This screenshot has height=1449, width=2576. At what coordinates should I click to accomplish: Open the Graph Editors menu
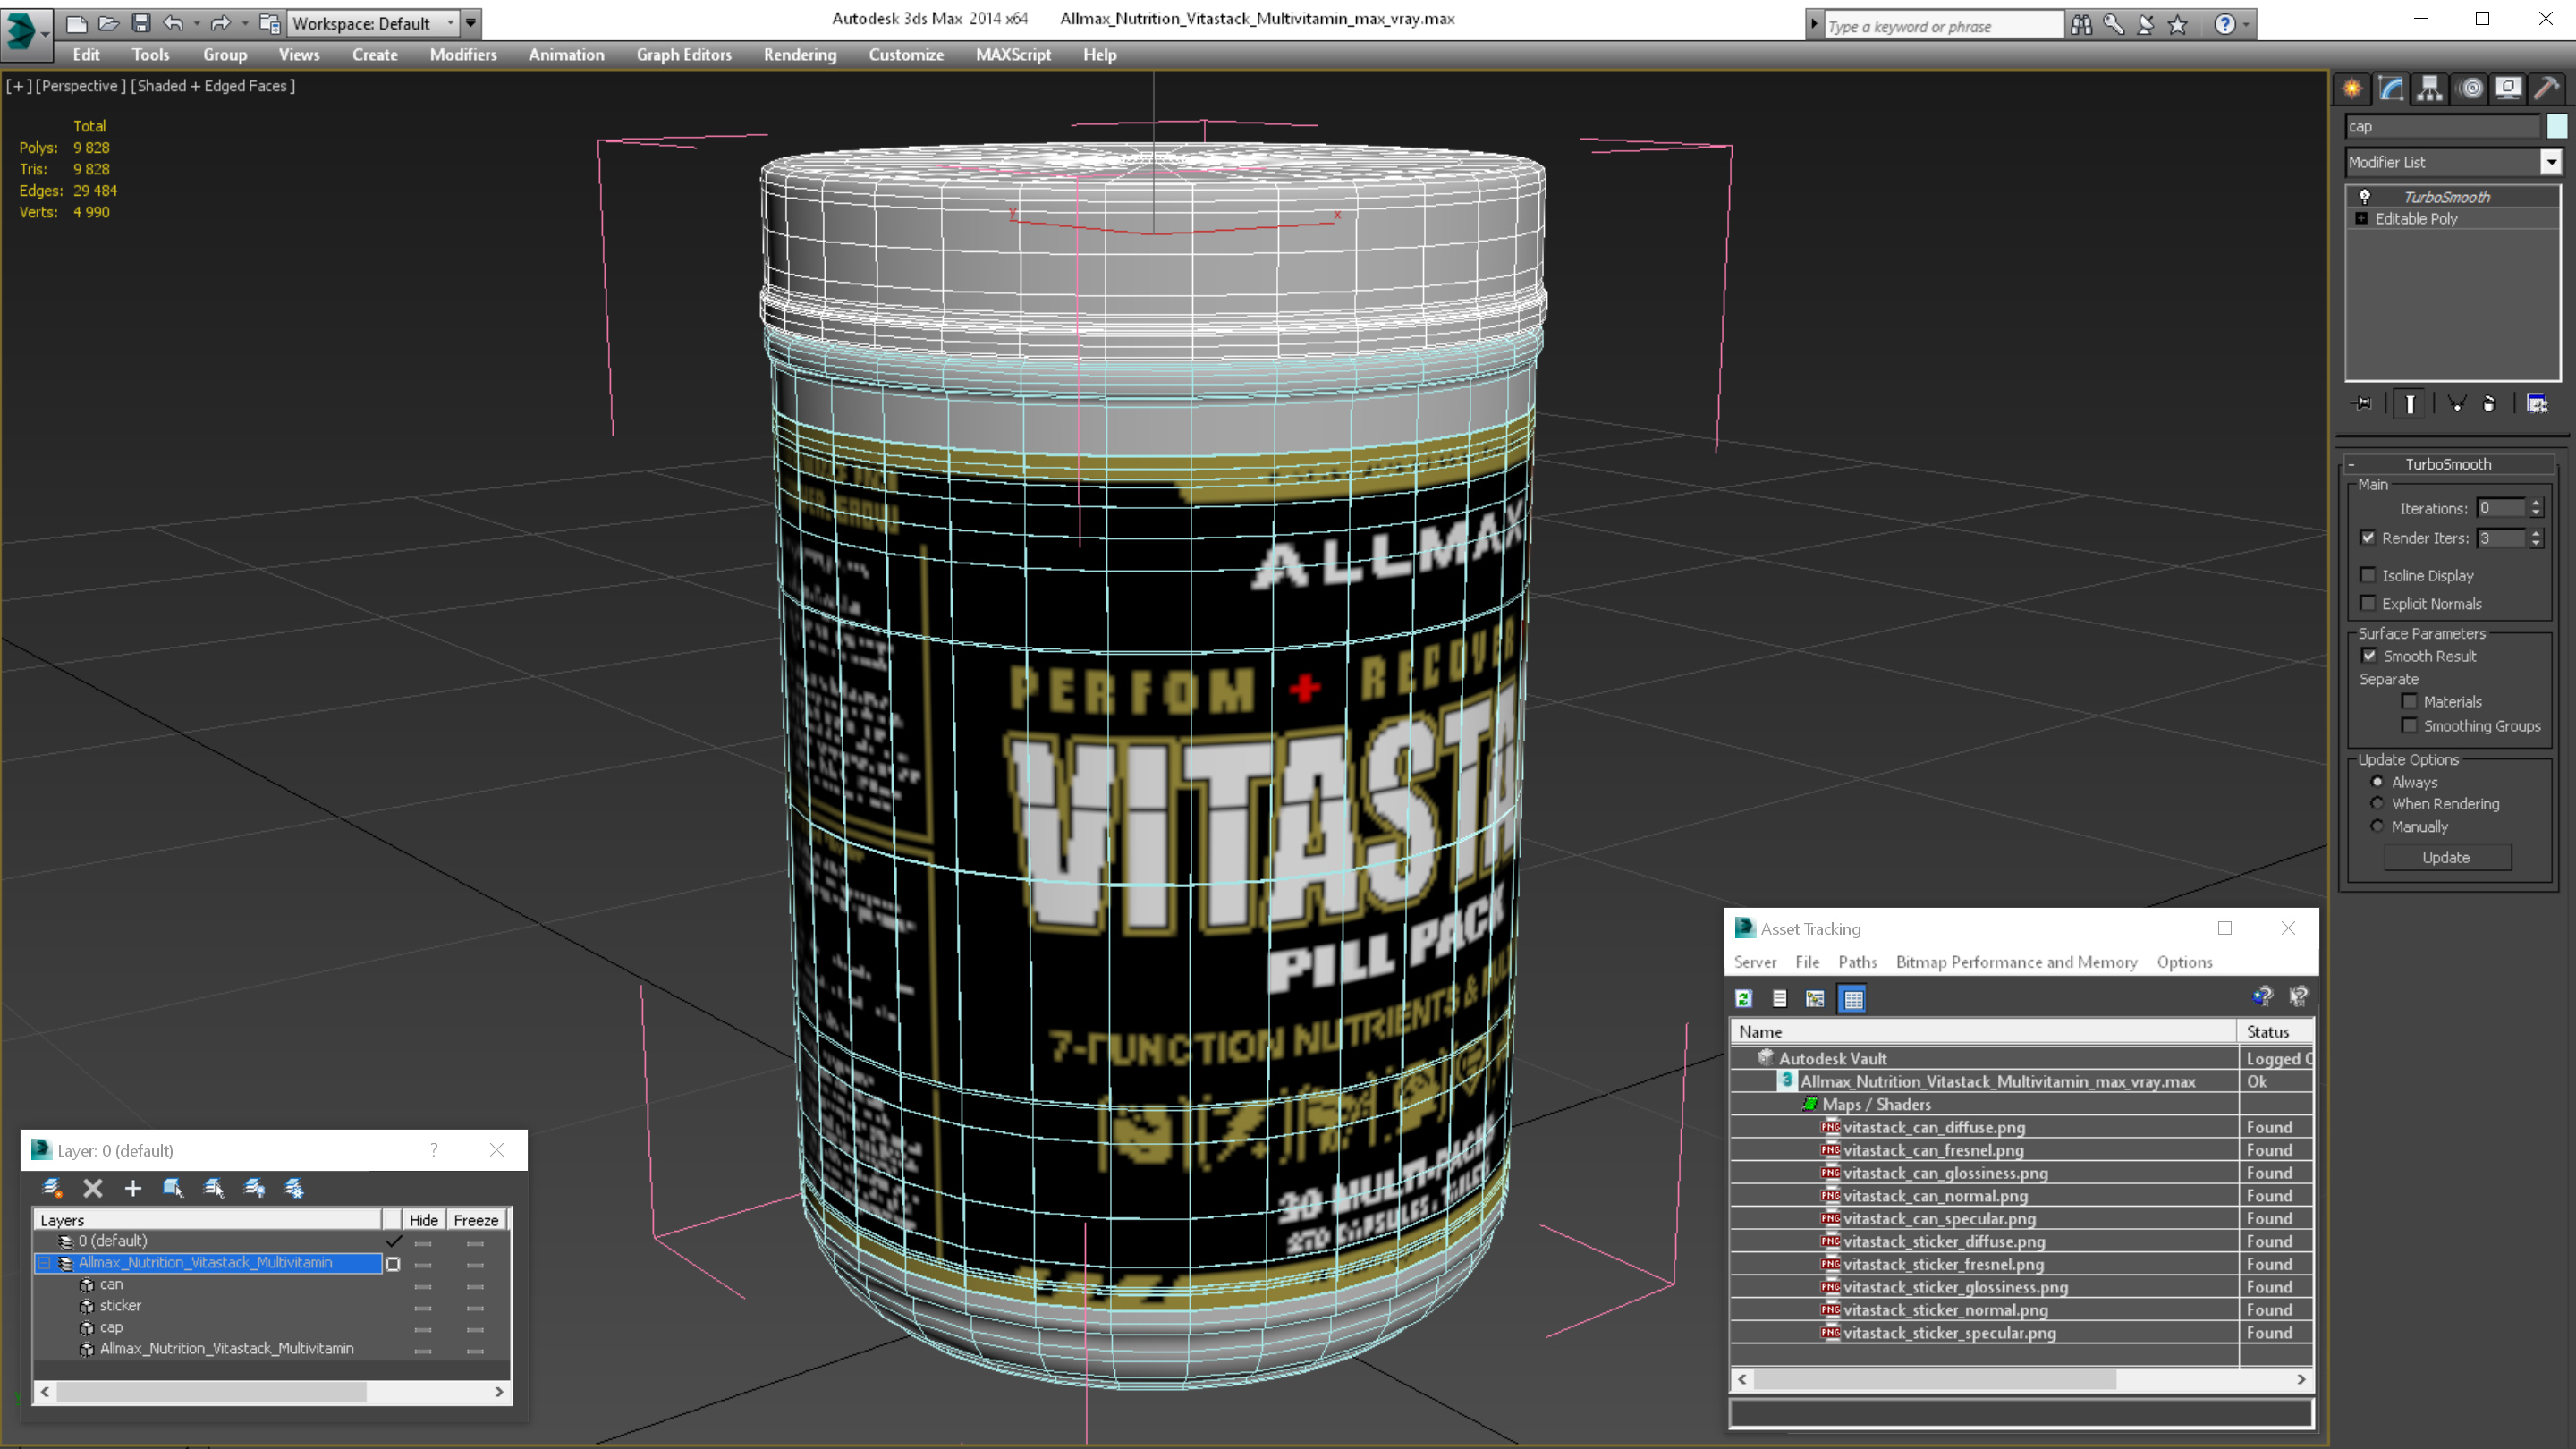point(684,55)
